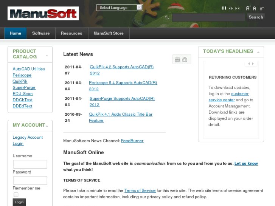Go to previous headline arrow
Image resolution: width=275 pixels, height=206 pixels.
(249, 64)
